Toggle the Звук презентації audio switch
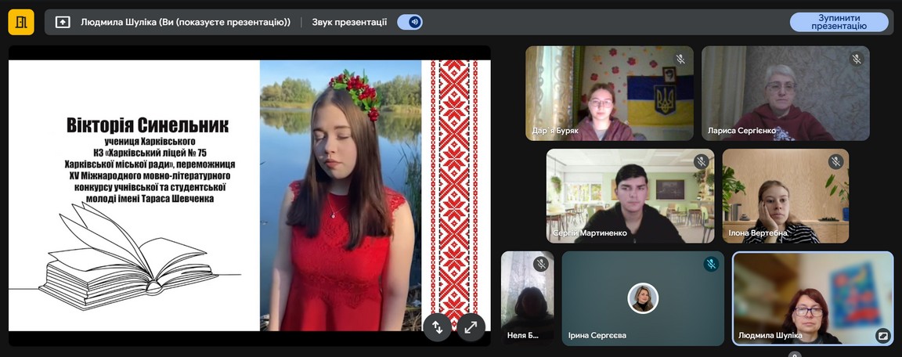The width and height of the screenshot is (902, 357). pos(410,22)
